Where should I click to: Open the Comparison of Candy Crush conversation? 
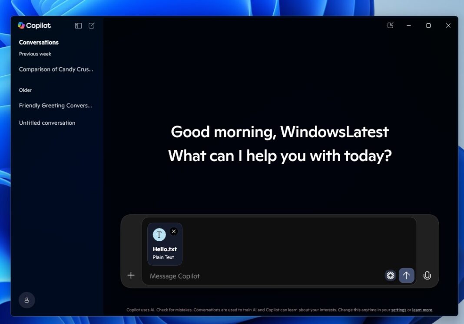click(x=56, y=69)
